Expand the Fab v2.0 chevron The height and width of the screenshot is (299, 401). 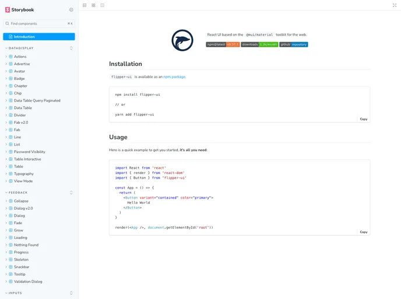pos(6,123)
